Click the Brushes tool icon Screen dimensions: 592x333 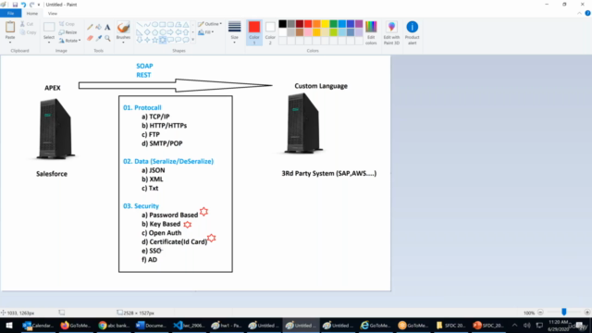(x=123, y=28)
